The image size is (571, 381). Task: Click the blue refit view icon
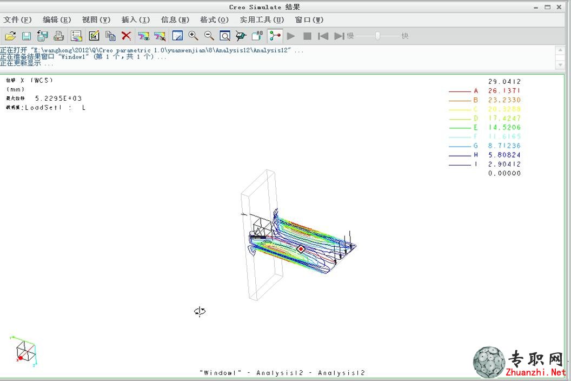point(177,36)
